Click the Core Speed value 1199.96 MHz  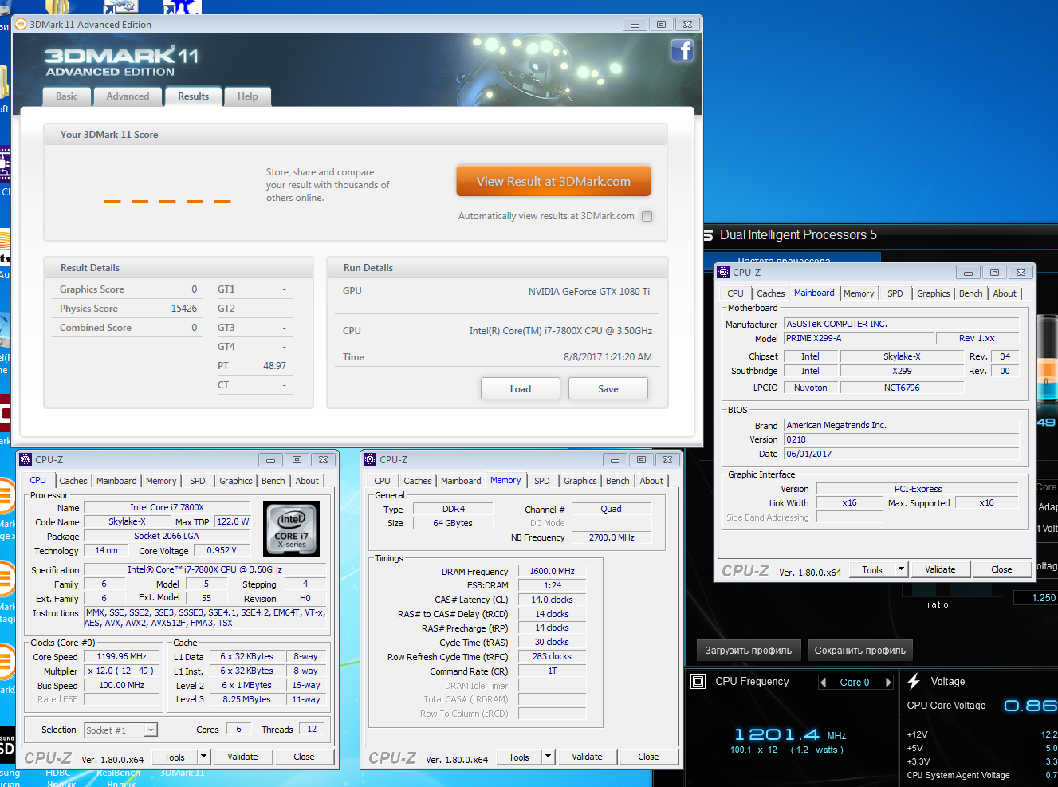(x=121, y=656)
